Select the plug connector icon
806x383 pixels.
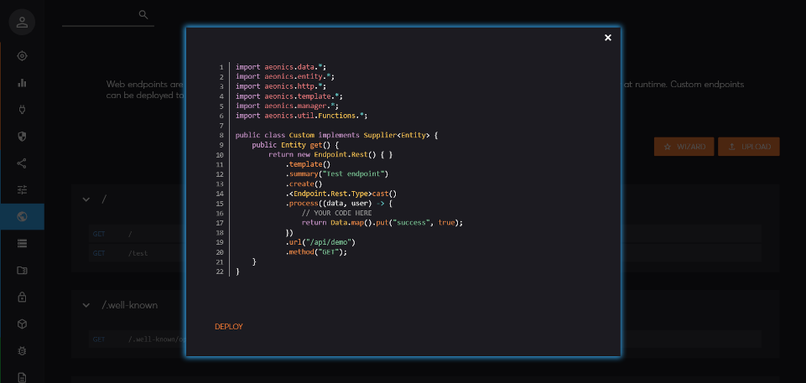tap(22, 110)
